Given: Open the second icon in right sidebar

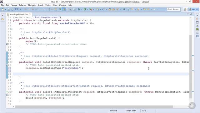Looking at the screenshot, I should click(x=197, y=19).
